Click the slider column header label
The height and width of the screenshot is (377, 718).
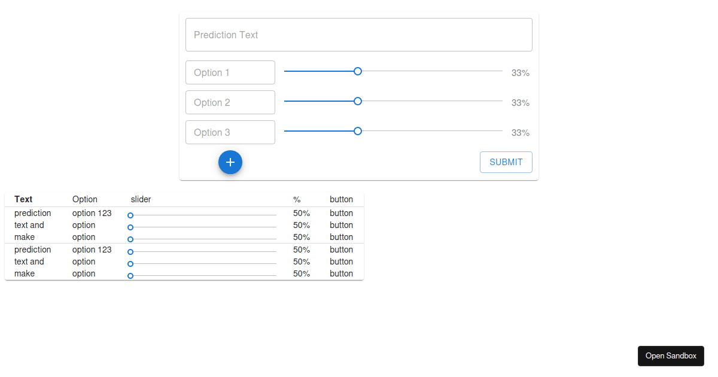141,199
